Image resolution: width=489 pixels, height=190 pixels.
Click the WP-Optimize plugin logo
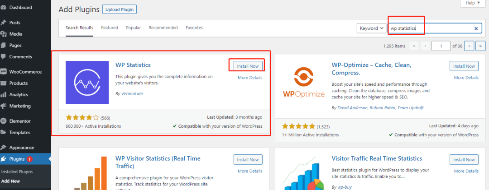click(x=304, y=82)
